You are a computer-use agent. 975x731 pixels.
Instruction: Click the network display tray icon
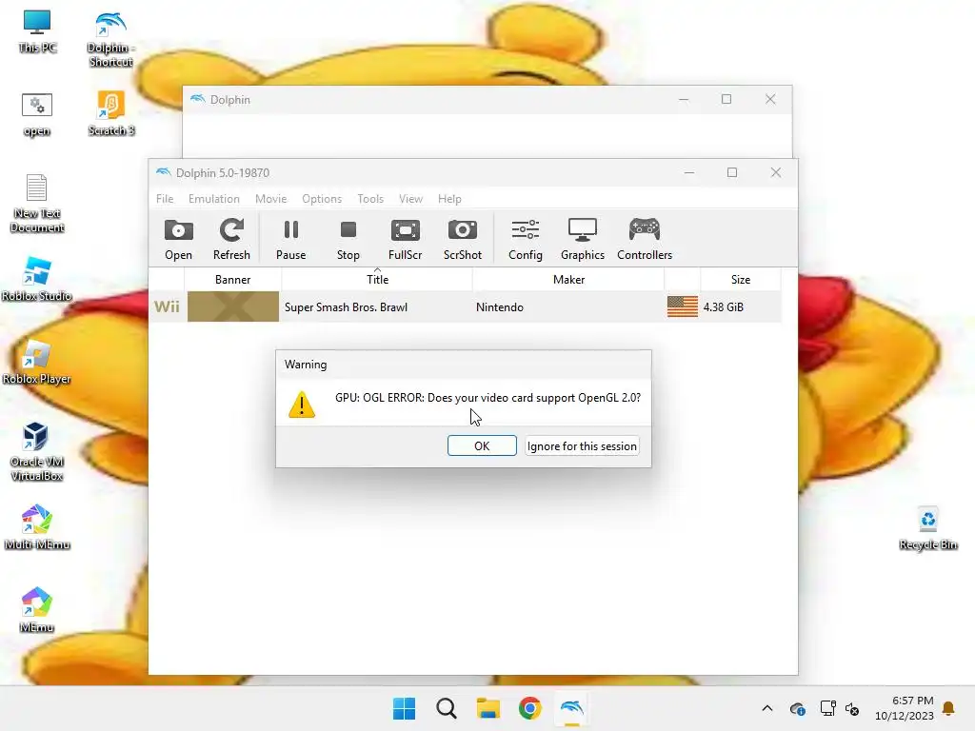coord(827,708)
